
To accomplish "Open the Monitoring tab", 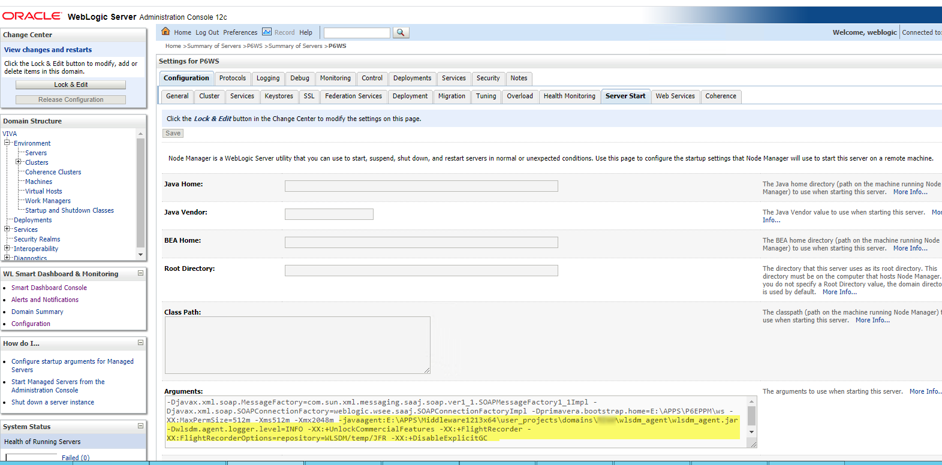I will [335, 78].
